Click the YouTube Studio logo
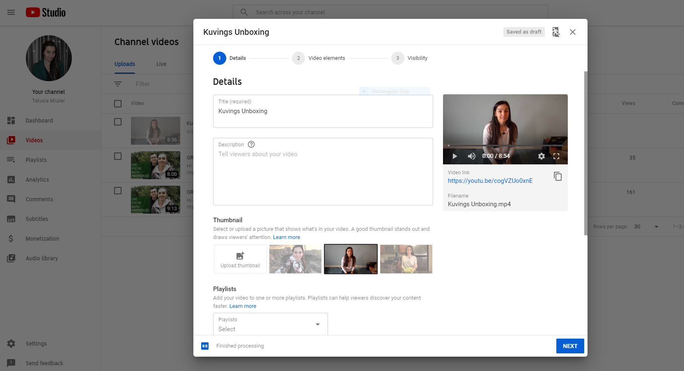The width and height of the screenshot is (684, 371). coord(46,12)
